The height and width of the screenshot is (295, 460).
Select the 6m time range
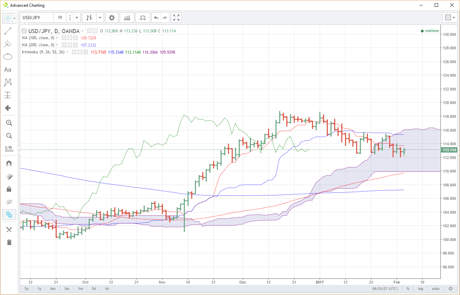[x=53, y=289]
